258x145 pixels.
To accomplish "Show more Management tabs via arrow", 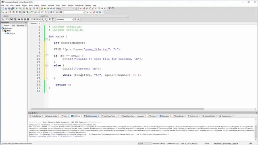I will (x=26, y=25).
